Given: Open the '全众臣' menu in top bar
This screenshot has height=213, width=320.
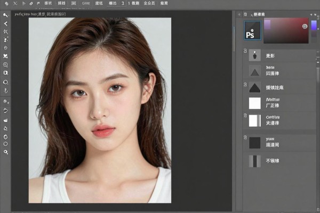Looking at the screenshot, I should tap(149, 3).
